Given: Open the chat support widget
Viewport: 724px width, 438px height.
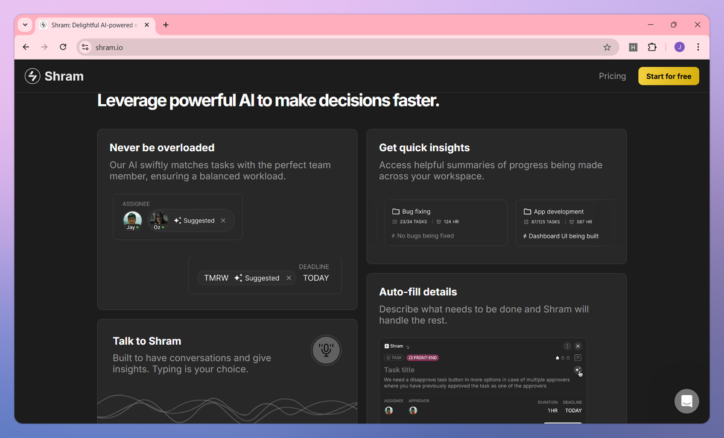Looking at the screenshot, I should [x=687, y=401].
